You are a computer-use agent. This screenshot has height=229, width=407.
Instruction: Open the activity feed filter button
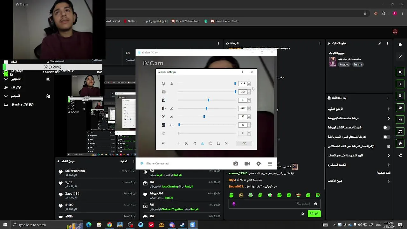(x=124, y=161)
